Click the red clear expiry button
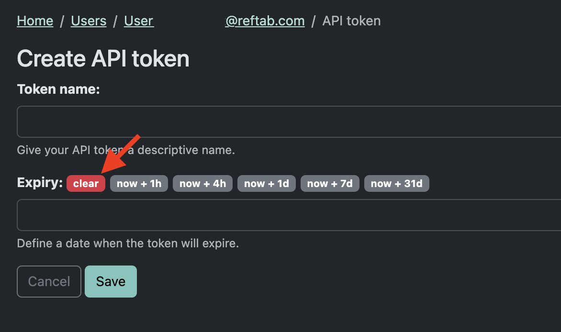The width and height of the screenshot is (561, 332). coord(86,183)
